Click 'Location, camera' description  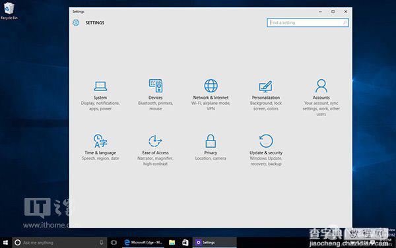211,158
